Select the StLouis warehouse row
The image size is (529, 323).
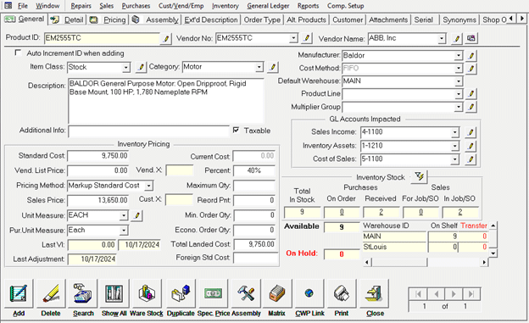425,247
